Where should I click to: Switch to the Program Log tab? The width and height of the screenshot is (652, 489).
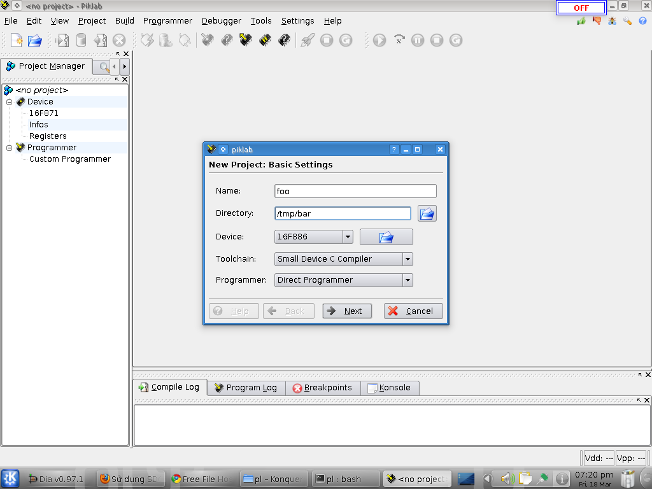pos(246,388)
